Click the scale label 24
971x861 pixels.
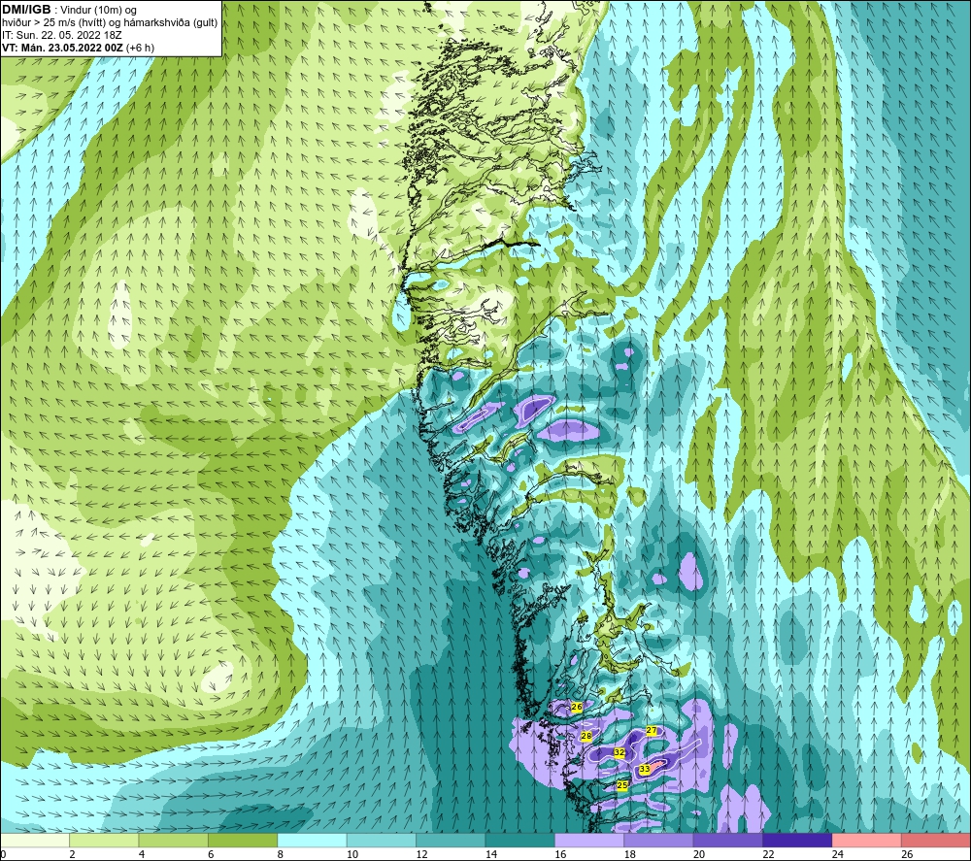[x=838, y=855]
